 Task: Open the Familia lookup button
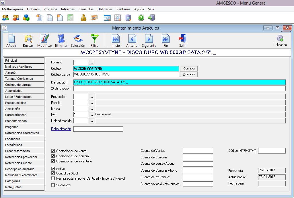(91, 103)
